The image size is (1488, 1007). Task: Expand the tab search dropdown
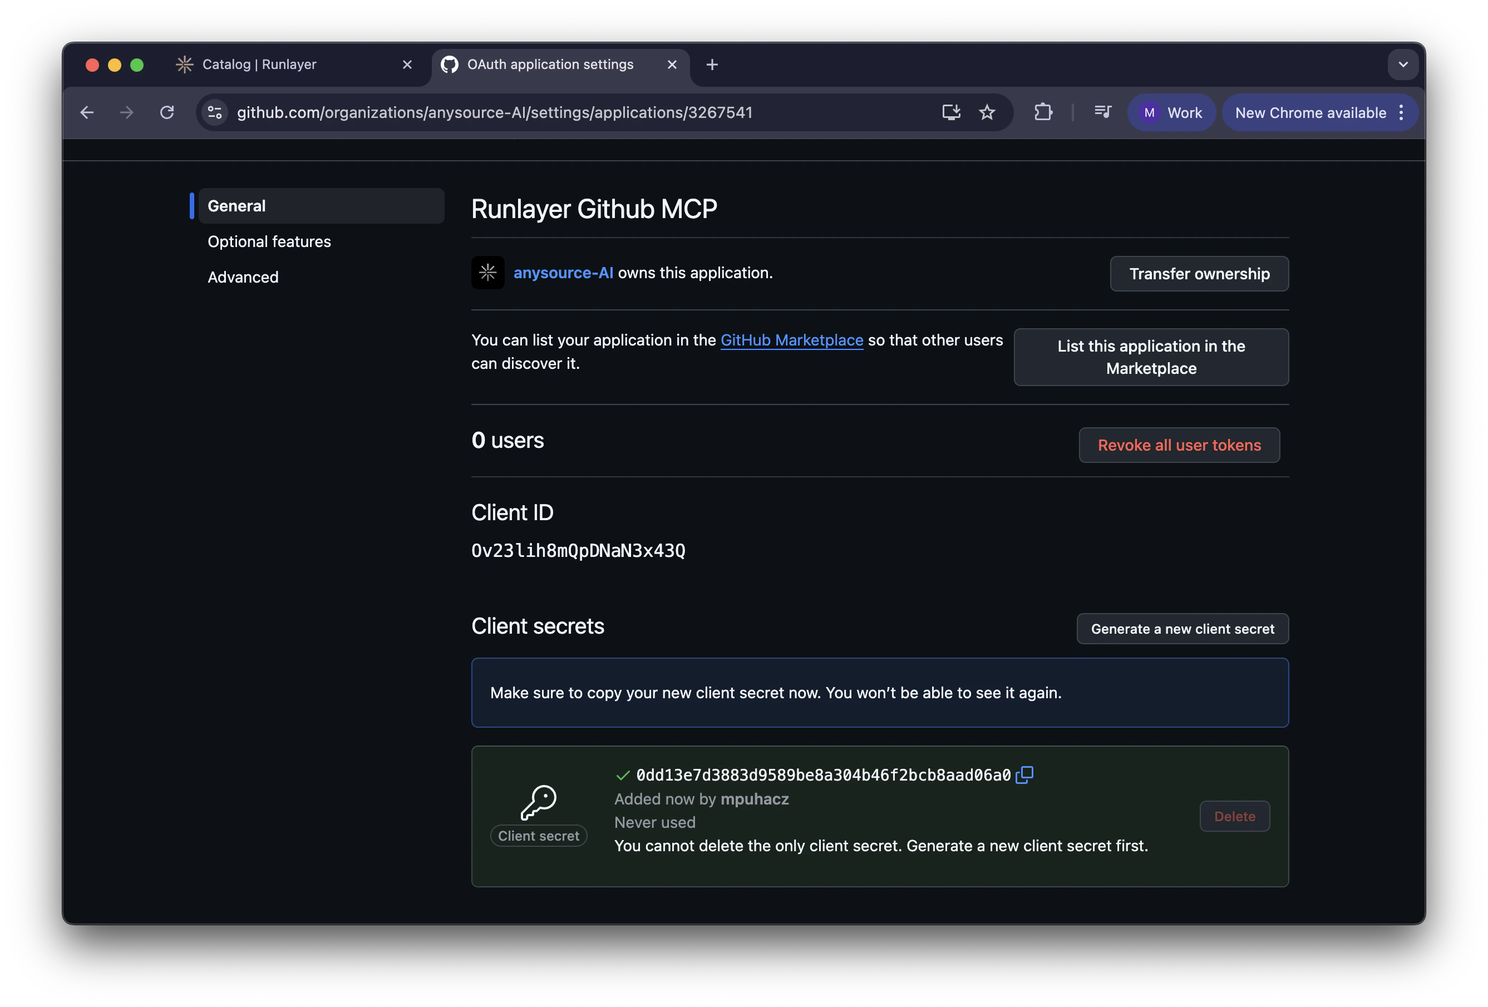[1403, 65]
